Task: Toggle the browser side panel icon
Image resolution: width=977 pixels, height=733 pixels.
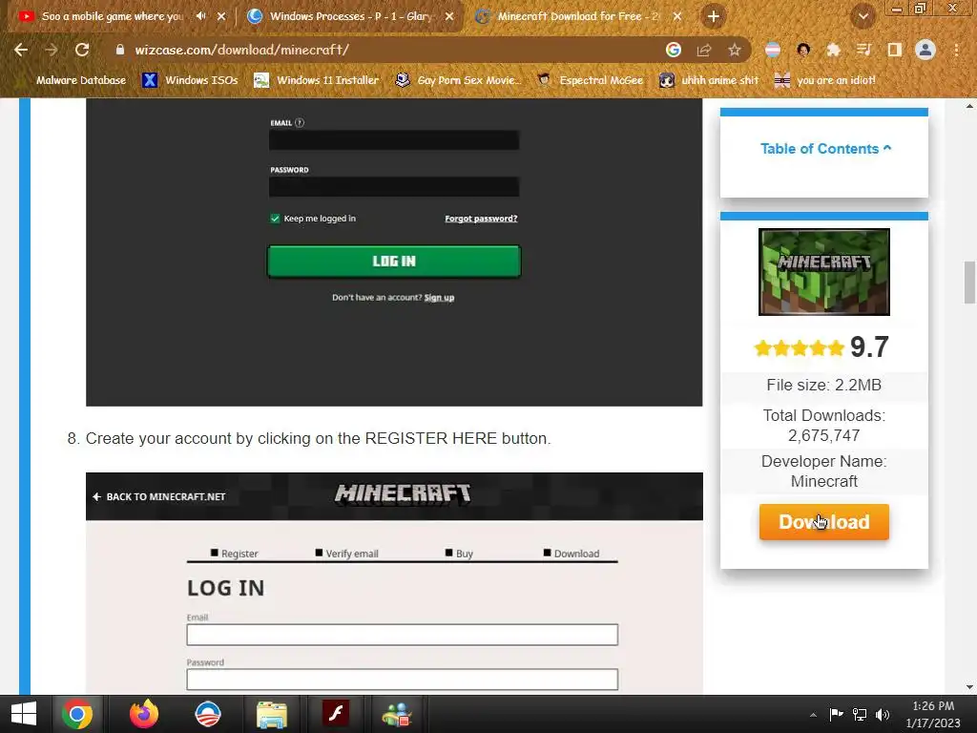Action: pos(894,50)
